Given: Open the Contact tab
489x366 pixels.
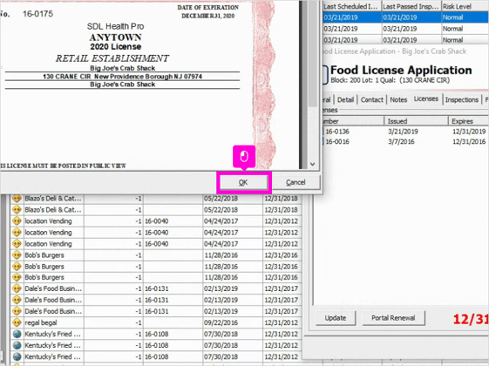Looking at the screenshot, I should 371,99.
